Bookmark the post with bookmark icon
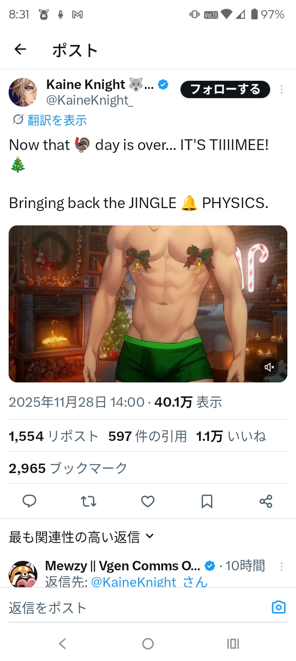The image size is (296, 661). (x=207, y=501)
